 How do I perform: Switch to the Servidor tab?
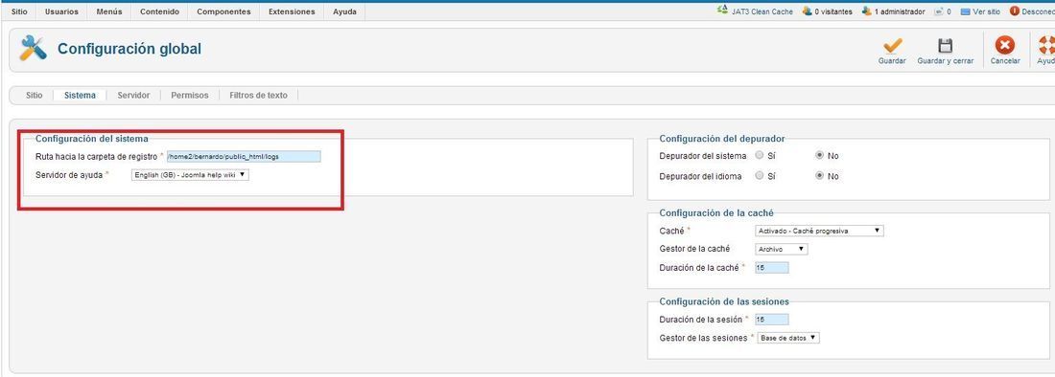click(x=133, y=96)
